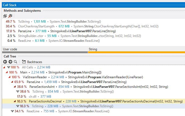Click the navigate forward arrow in Call Tree
This screenshot has width=185, height=116.
pos(10,62)
